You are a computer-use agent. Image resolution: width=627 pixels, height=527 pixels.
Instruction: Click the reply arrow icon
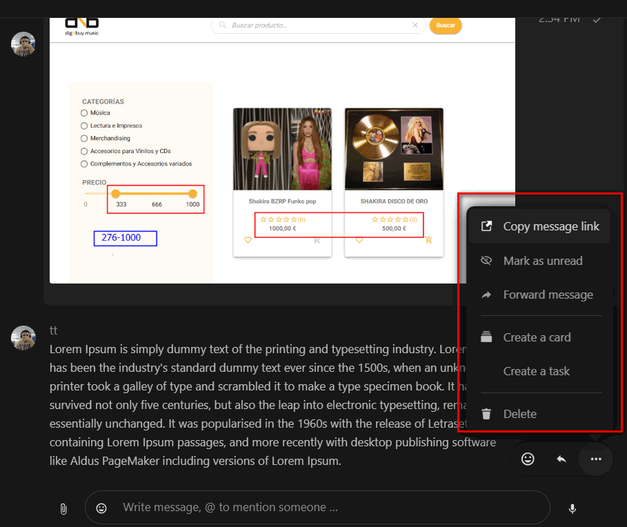click(561, 459)
